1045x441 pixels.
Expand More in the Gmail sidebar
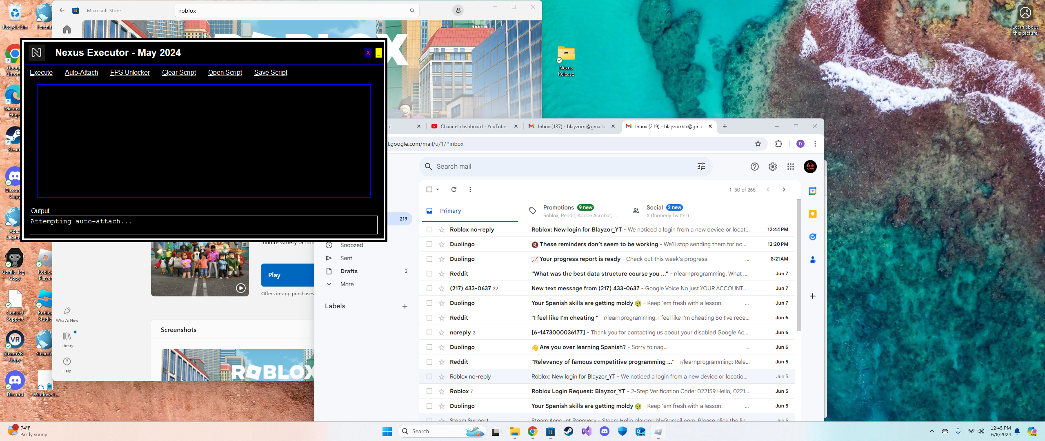(347, 284)
